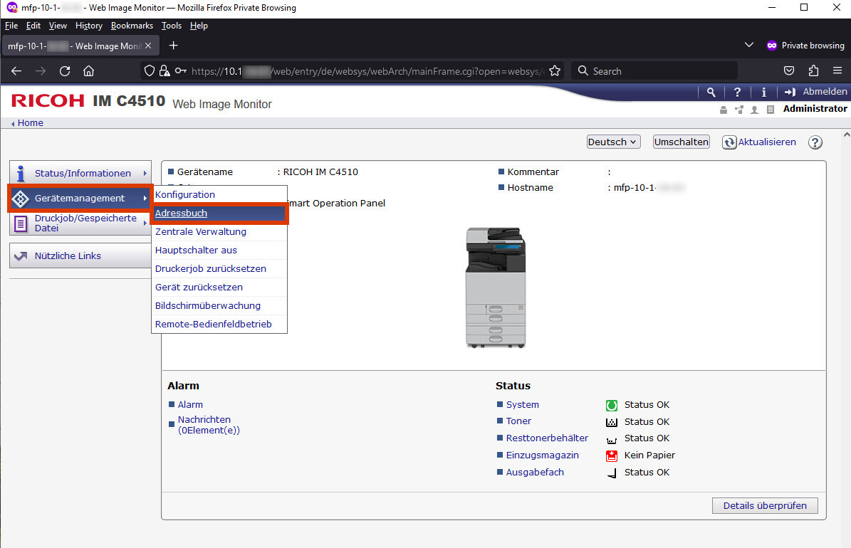Click the round help icon beside Aktualisieren
The width and height of the screenshot is (851, 548).
click(815, 142)
